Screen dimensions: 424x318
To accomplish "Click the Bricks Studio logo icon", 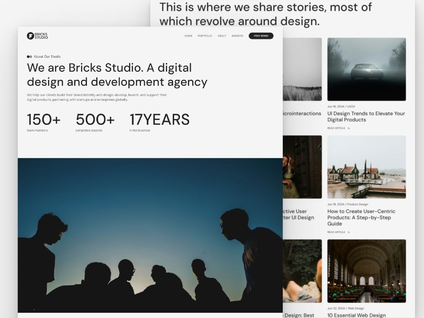I will (x=30, y=36).
